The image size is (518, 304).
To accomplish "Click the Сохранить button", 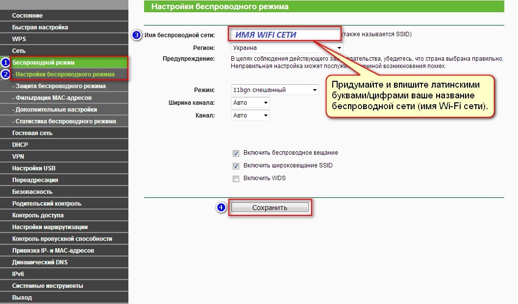I will (270, 207).
